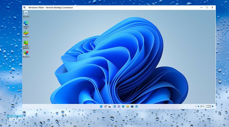Open the Recycle Bin desktop icon
This screenshot has height=127, width=229.
pos(26,13)
